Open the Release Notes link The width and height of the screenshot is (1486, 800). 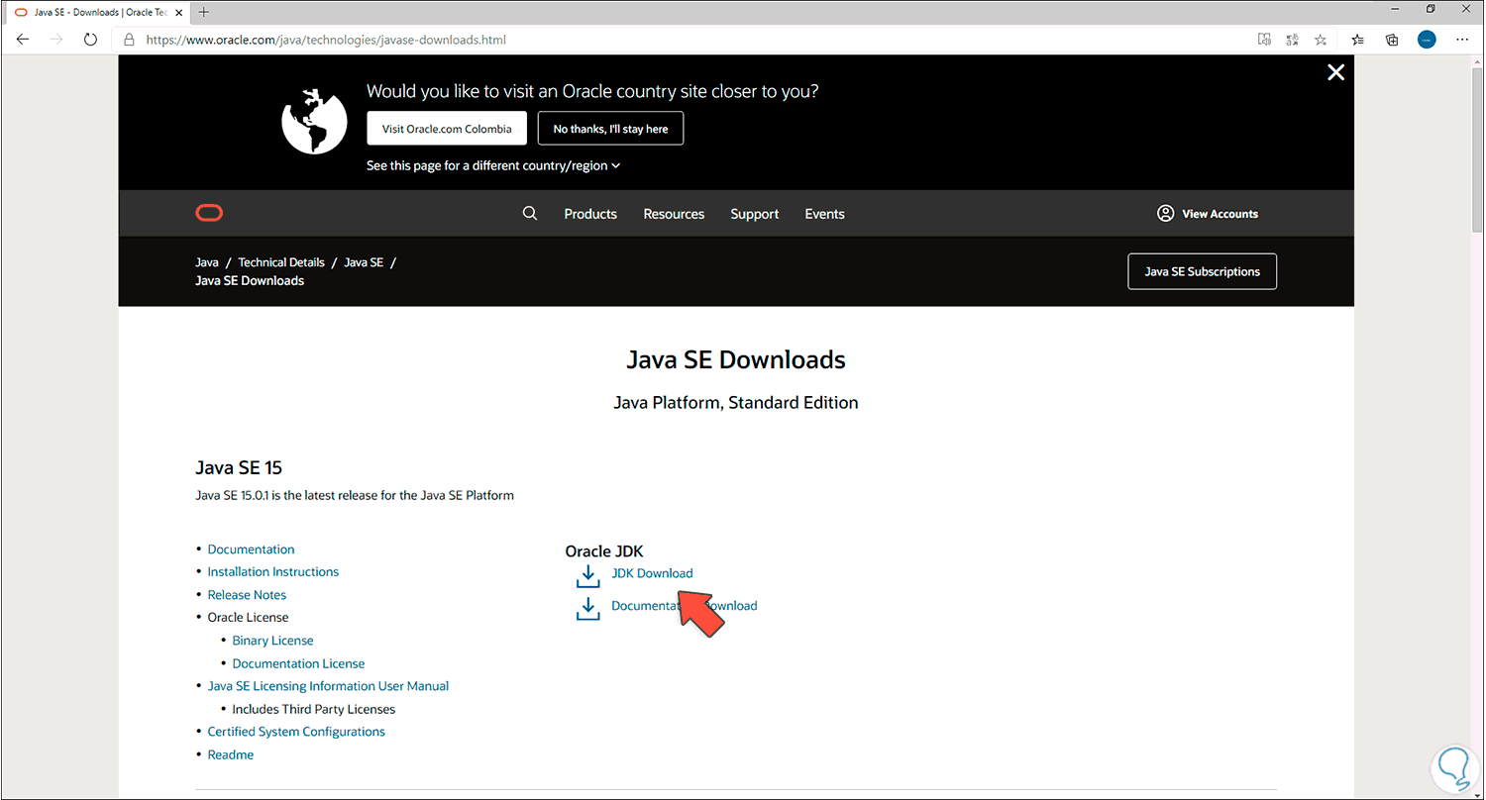(247, 595)
